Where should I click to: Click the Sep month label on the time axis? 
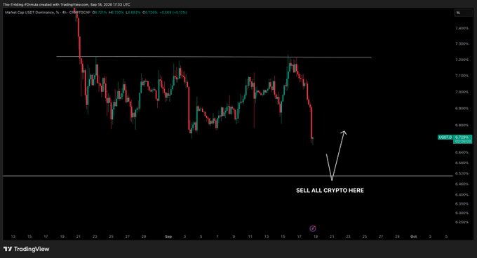point(168,236)
